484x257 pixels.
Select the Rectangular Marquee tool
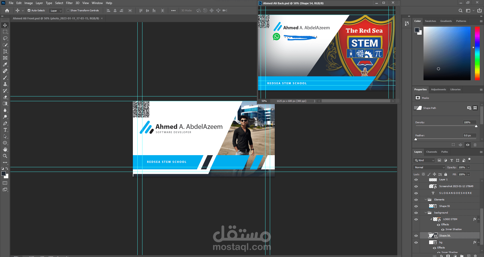(x=5, y=32)
